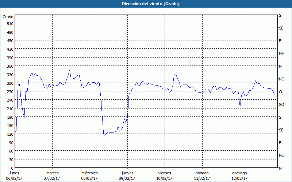Click the chart title 'Dirección del viento [Grado]'
The width and height of the screenshot is (292, 182).
[x=146, y=4]
